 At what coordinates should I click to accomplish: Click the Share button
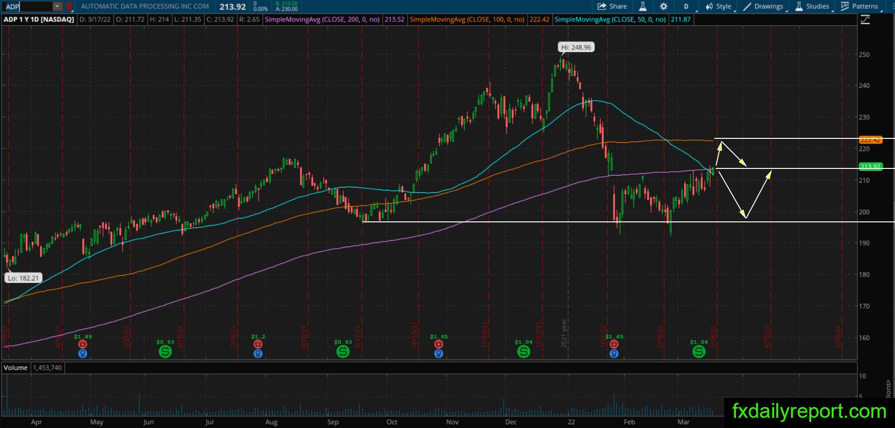click(x=612, y=6)
